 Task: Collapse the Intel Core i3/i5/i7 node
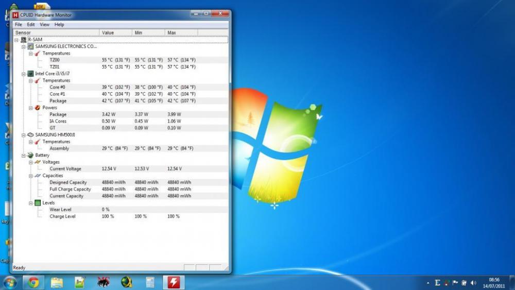24,74
